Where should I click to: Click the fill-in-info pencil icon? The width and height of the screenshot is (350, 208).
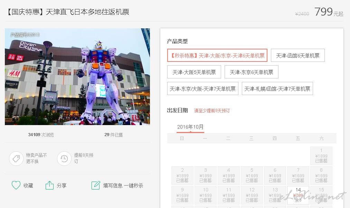pos(96,185)
